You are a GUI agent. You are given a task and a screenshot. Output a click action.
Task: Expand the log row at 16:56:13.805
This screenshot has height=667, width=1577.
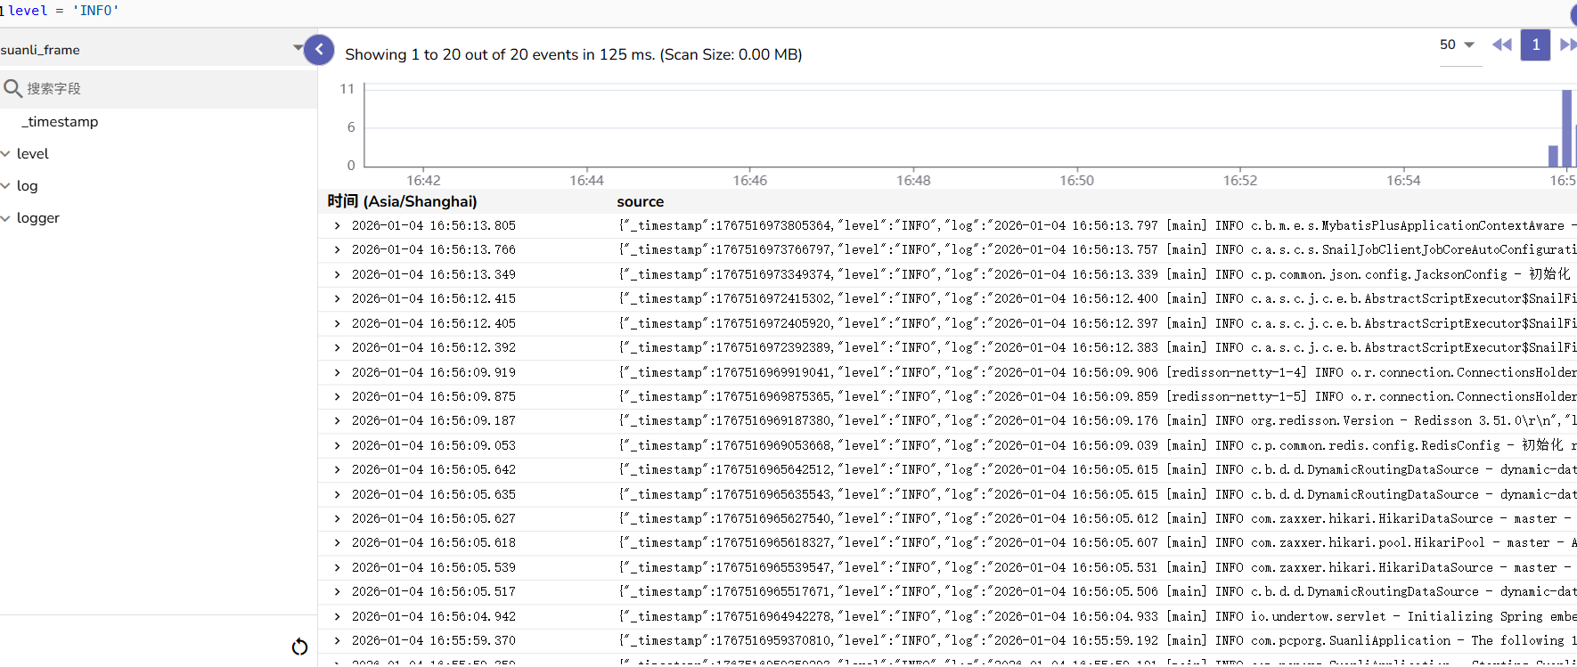[x=337, y=226]
